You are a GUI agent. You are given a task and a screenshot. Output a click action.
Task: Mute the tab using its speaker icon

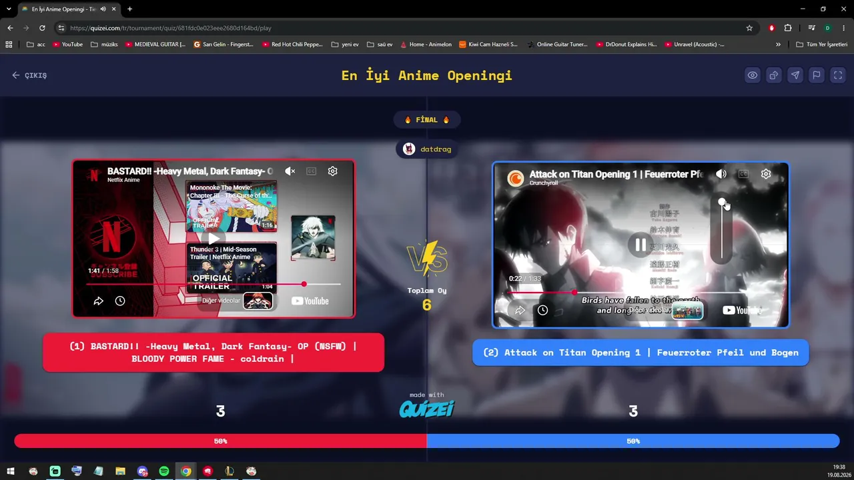(x=103, y=9)
